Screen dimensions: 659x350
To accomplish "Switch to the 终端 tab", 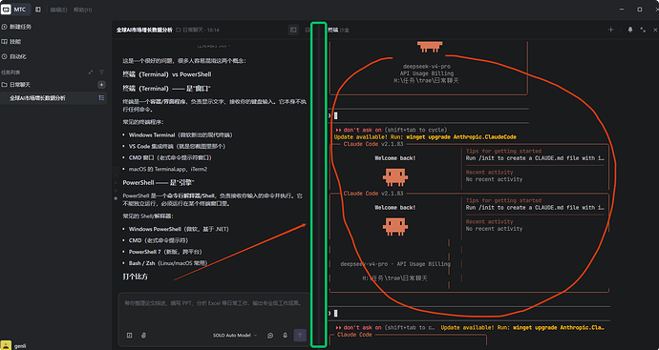I will 333,30.
